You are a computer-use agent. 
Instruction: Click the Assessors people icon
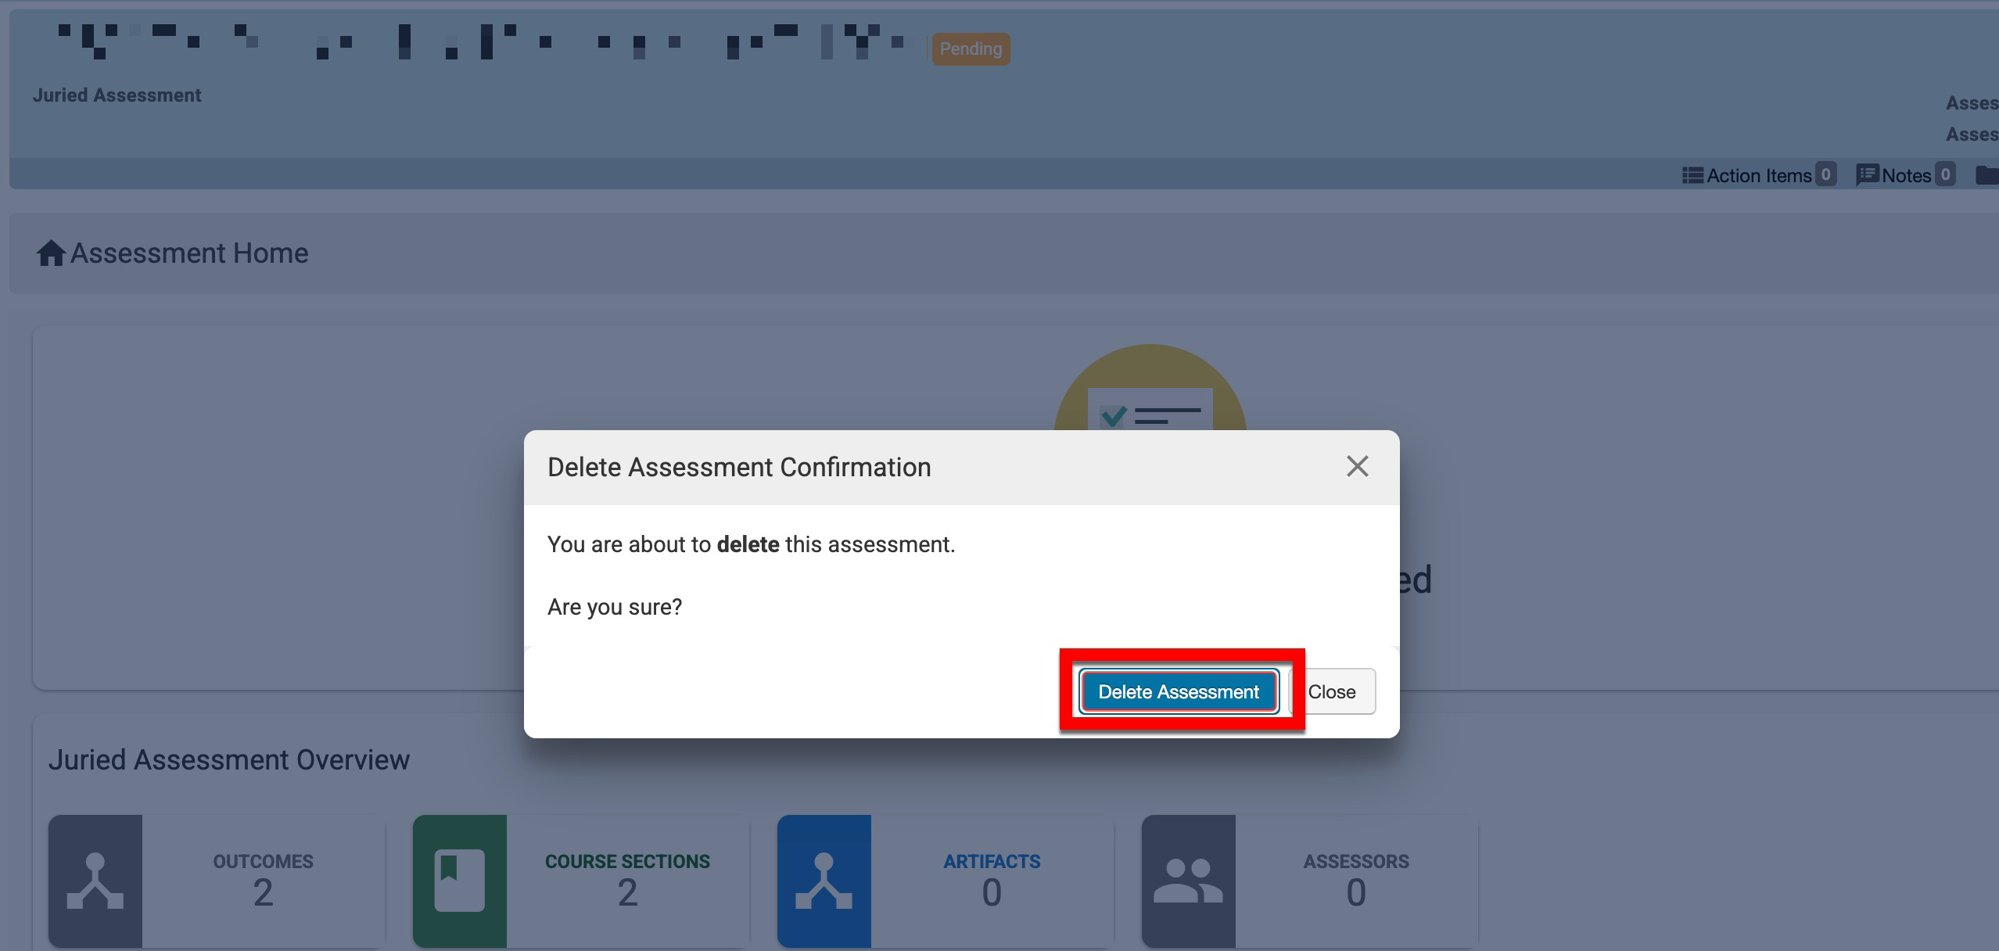[x=1187, y=881]
